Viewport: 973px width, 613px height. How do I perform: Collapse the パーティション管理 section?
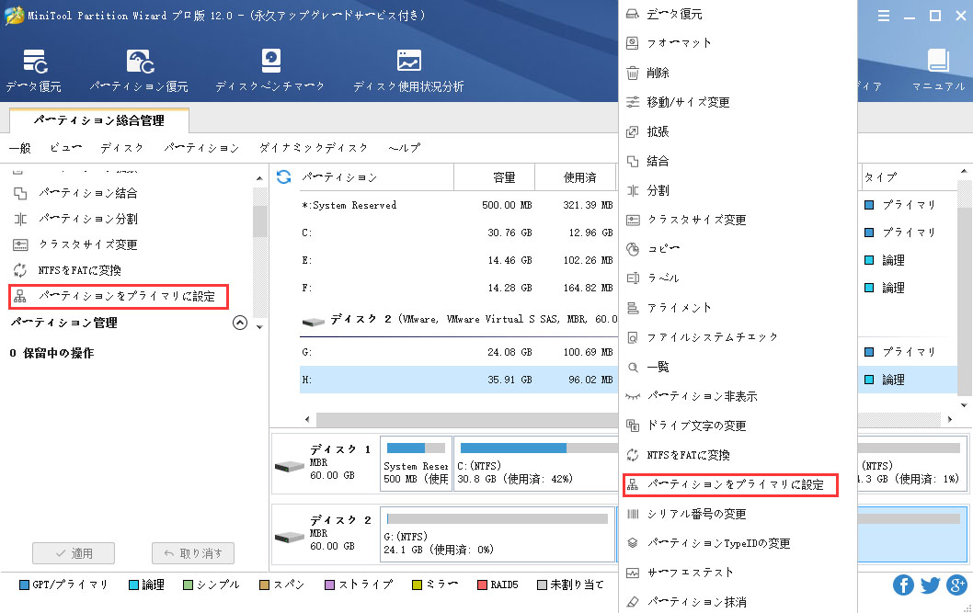coord(240,323)
